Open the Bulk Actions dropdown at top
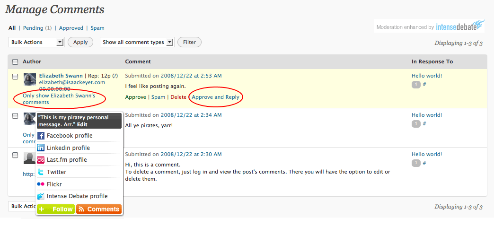 click(x=36, y=42)
